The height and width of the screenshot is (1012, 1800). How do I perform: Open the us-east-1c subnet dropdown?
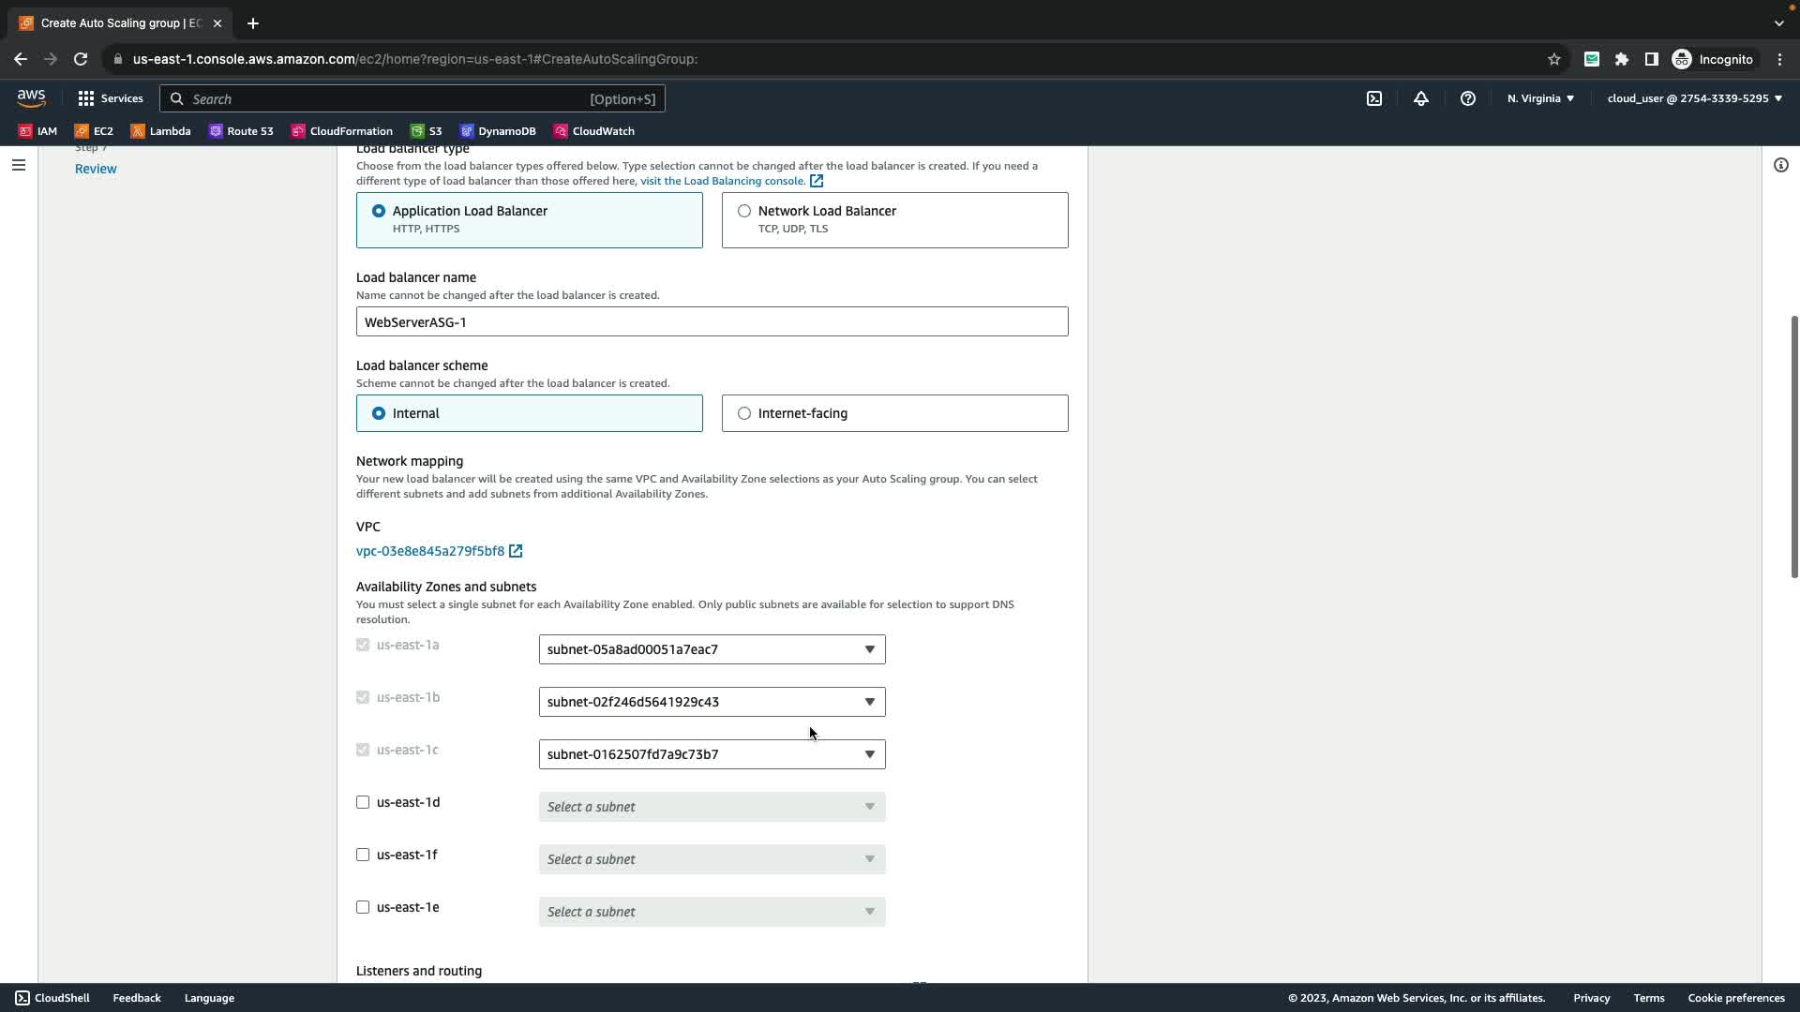pyautogui.click(x=712, y=754)
